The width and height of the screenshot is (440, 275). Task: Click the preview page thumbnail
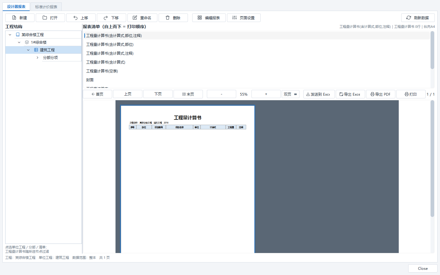pos(188,179)
